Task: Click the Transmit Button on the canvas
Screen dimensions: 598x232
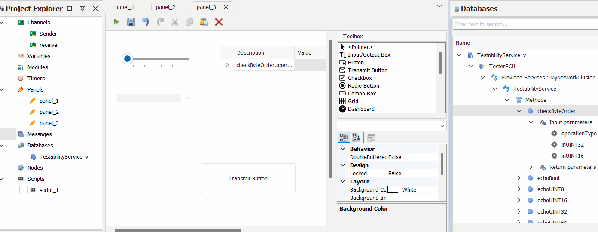Action: click(248, 178)
